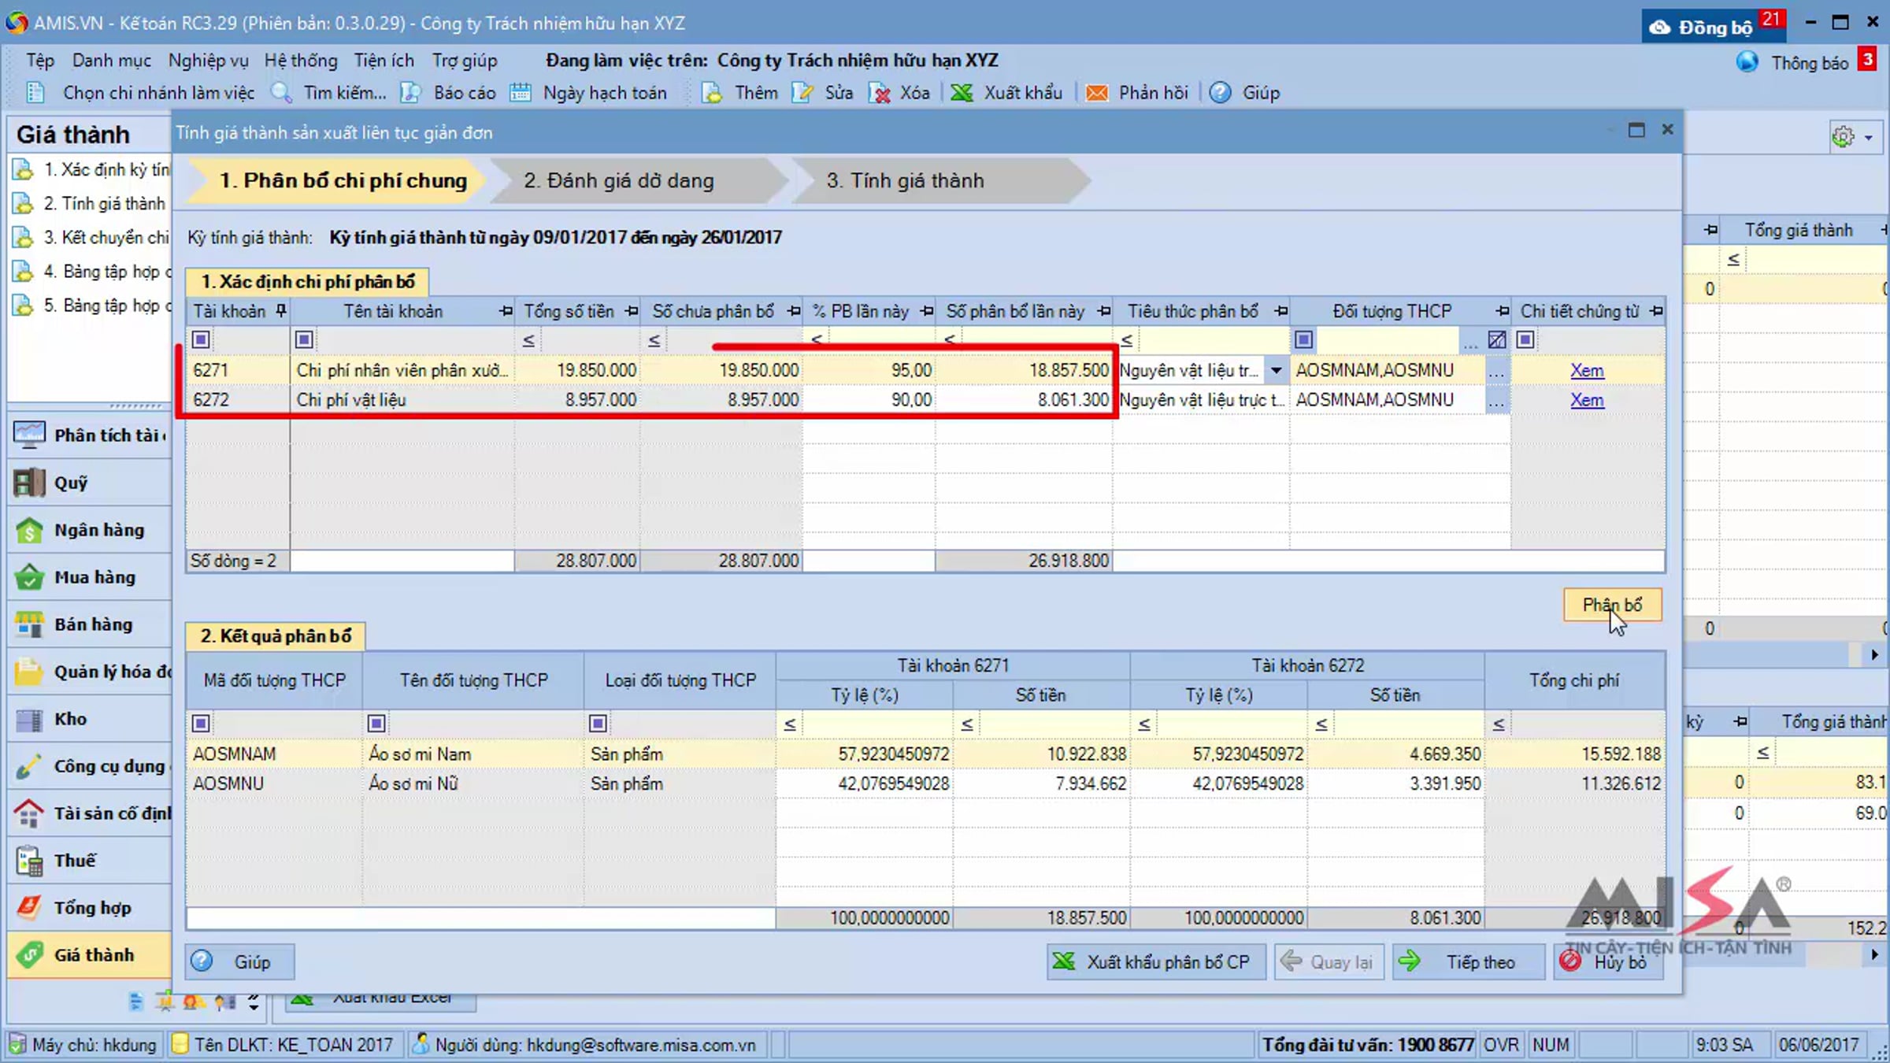Toggle the Loại đối tượng THCP filter box
The image size is (1890, 1063).
coord(598,723)
